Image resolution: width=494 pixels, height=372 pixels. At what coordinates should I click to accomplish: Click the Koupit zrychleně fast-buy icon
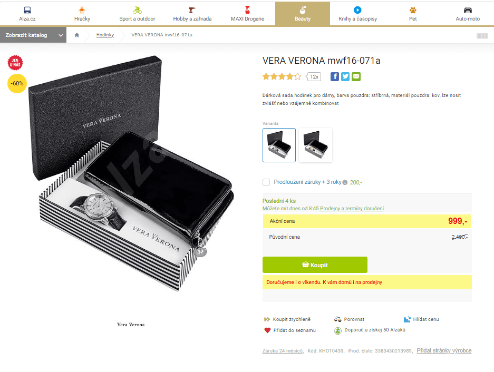point(267,319)
